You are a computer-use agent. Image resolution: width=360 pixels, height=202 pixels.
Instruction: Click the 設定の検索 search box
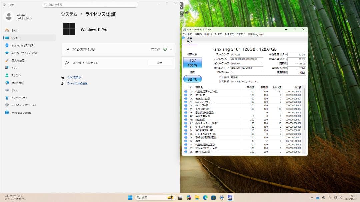tap(90, 4)
